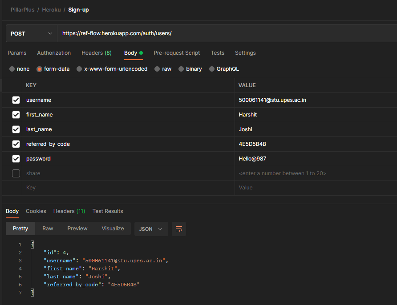Select the Preview response view
The height and width of the screenshot is (305, 397).
point(77,229)
